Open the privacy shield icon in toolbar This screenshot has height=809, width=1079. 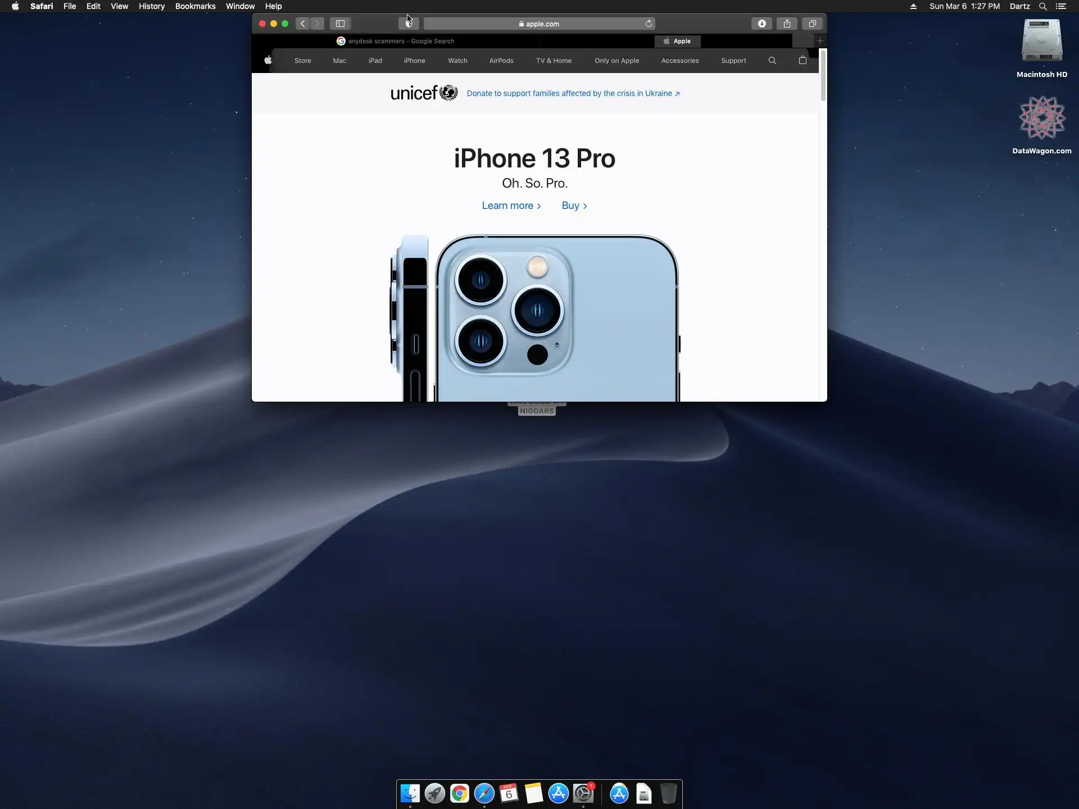coord(409,24)
